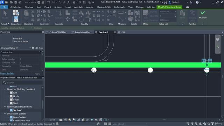
Task: Toggle the Multiple checkbox in options bar
Action: (33, 28)
